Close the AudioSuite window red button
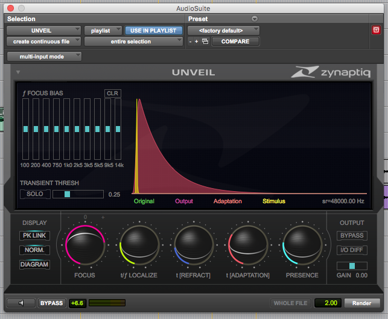 coord(11,8)
